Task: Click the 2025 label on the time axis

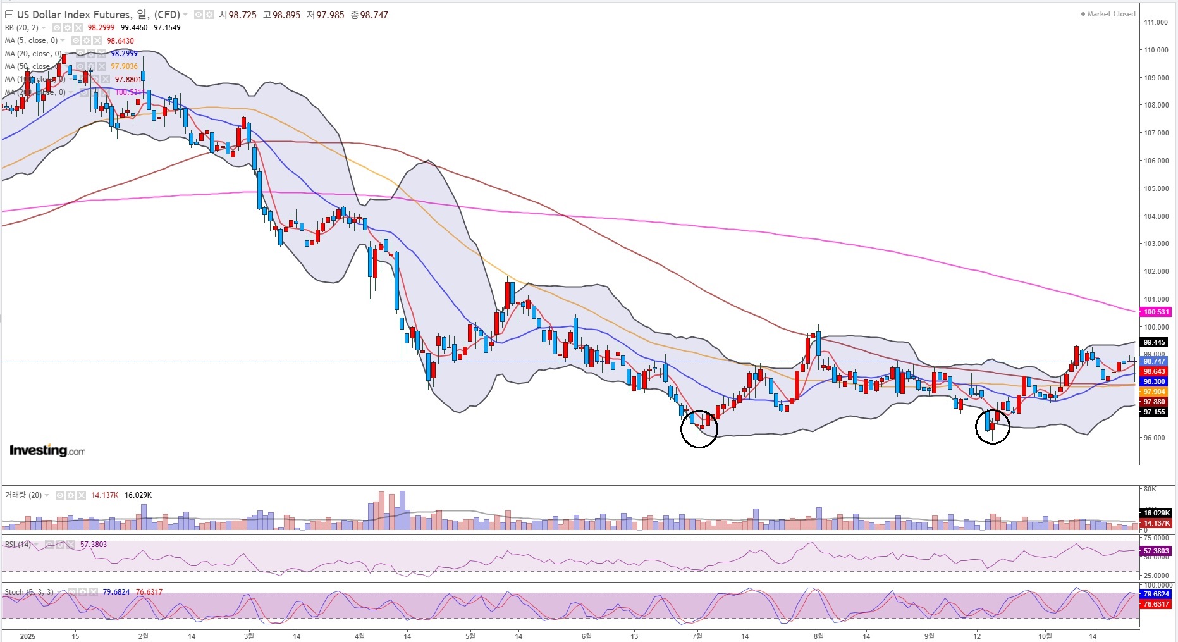Action: tap(28, 636)
